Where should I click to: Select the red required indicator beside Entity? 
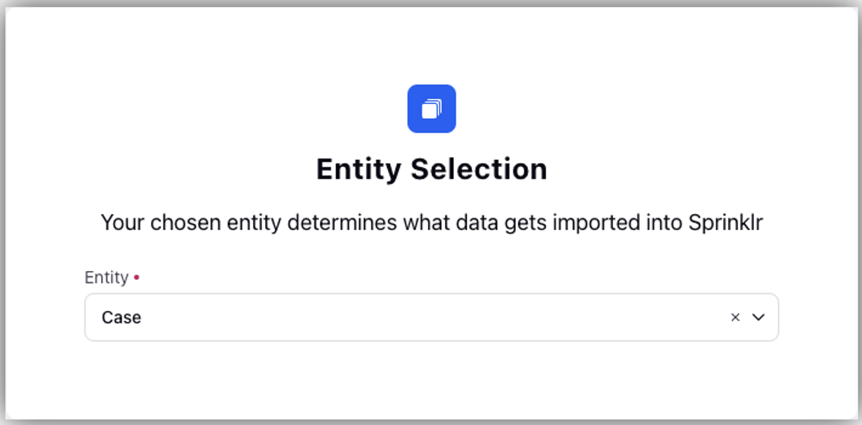coord(136,278)
